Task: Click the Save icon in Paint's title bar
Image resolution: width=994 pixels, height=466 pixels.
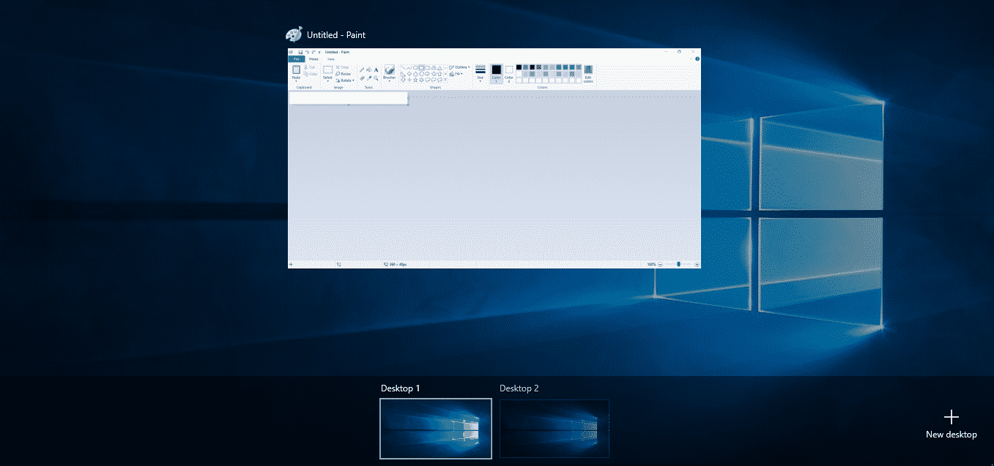Action: 300,52
